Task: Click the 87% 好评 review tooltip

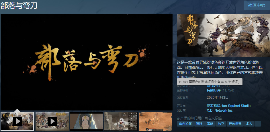Action: click(210, 82)
